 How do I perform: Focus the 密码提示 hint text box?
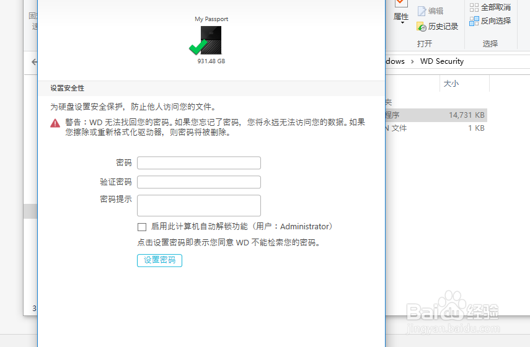199,206
